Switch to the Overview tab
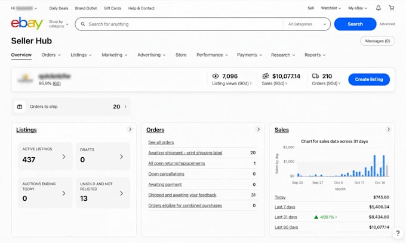Screen dimensions: 406x243 (x=21, y=55)
